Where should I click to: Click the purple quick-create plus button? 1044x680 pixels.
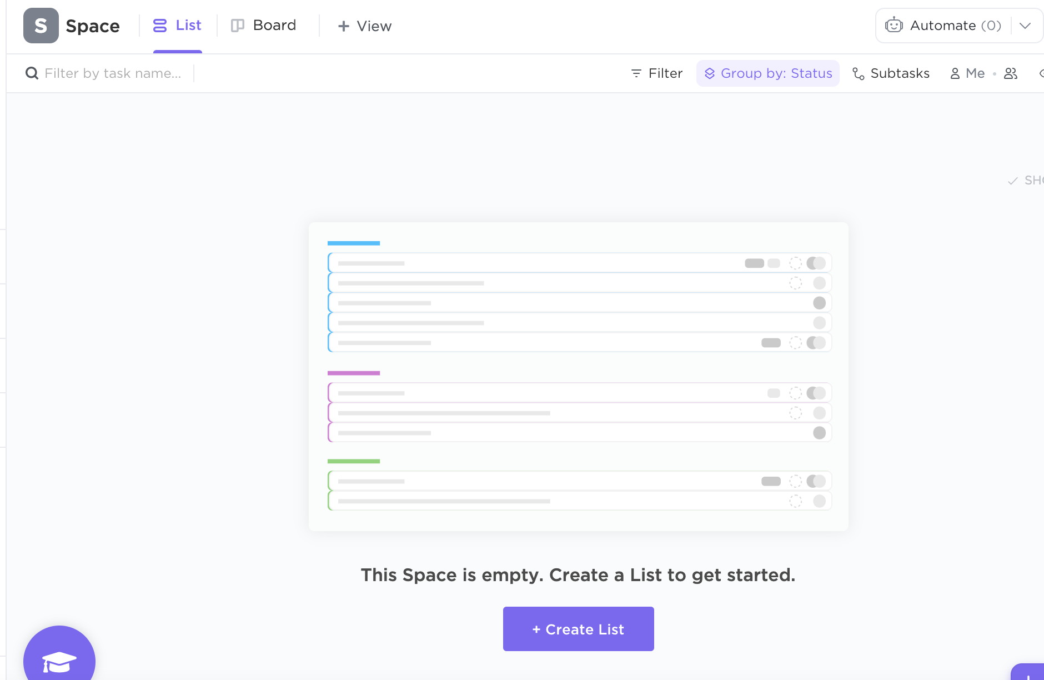1029,674
